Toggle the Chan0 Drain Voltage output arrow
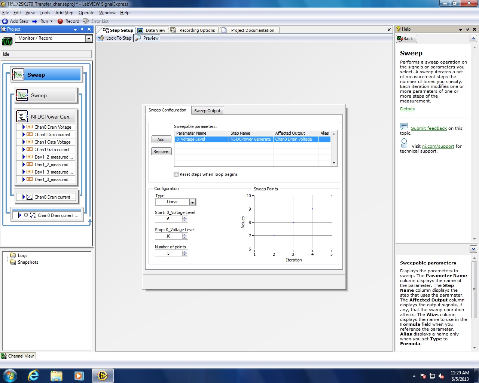 pyautogui.click(x=24, y=127)
